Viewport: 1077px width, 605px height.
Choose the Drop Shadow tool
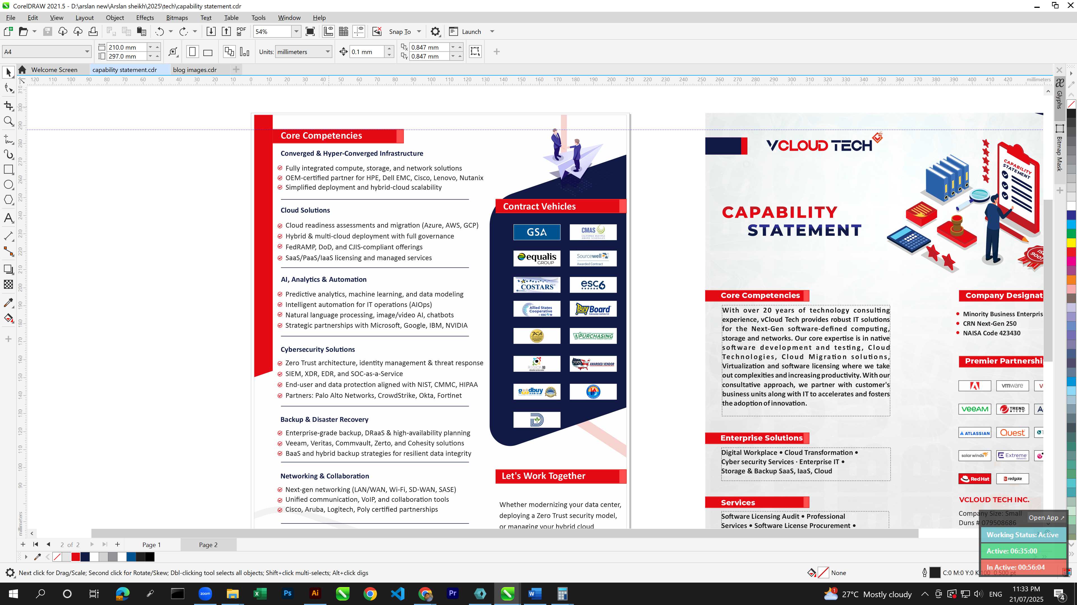click(8, 269)
